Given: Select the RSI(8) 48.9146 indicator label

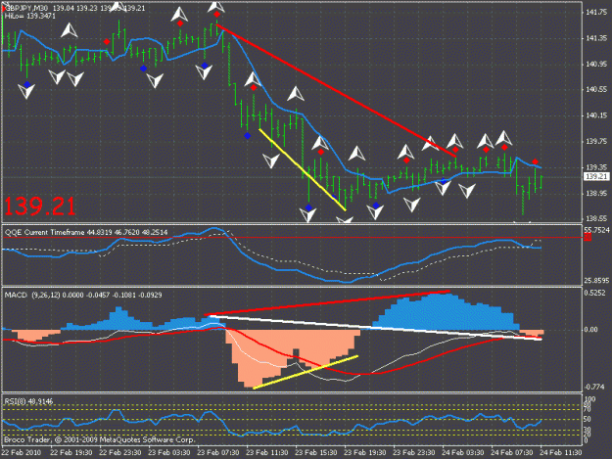Looking at the screenshot, I should [28, 401].
